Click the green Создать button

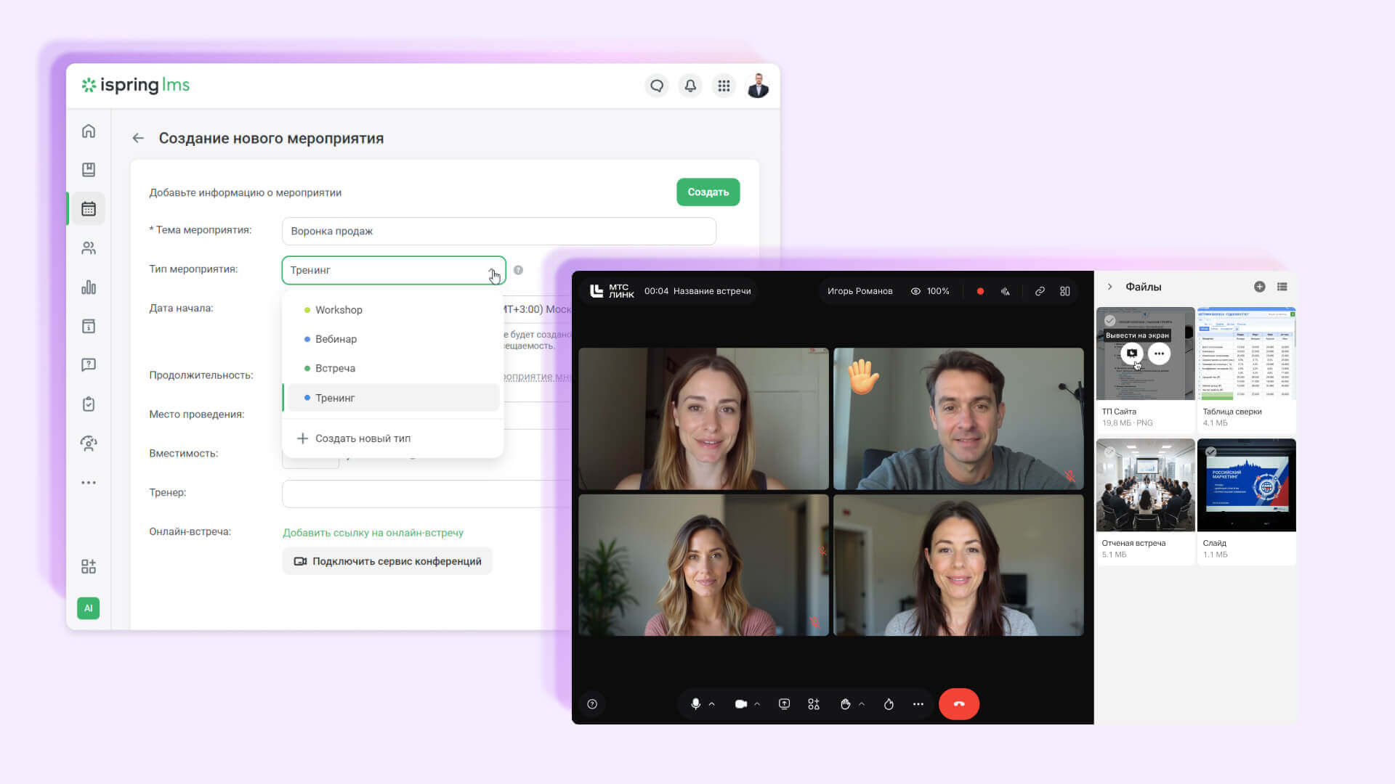pyautogui.click(x=708, y=192)
